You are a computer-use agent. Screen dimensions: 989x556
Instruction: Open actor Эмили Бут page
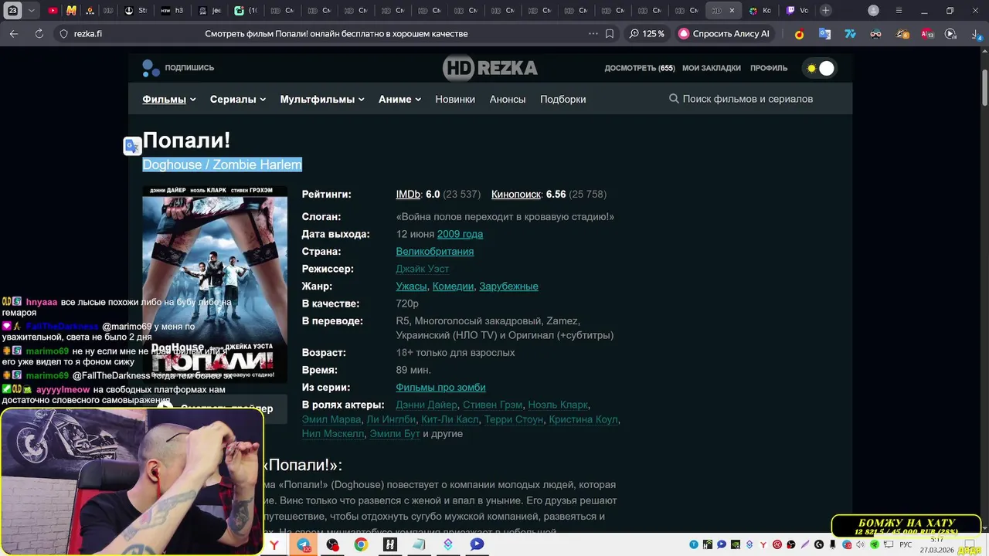[x=395, y=434]
